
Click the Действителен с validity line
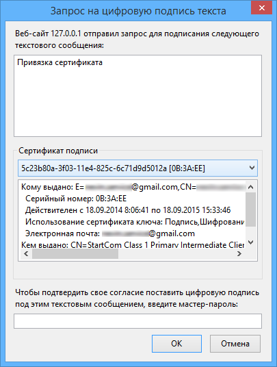click(128, 210)
